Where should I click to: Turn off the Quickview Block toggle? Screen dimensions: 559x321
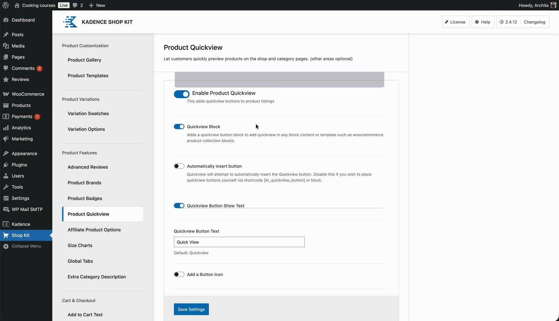pos(179,127)
